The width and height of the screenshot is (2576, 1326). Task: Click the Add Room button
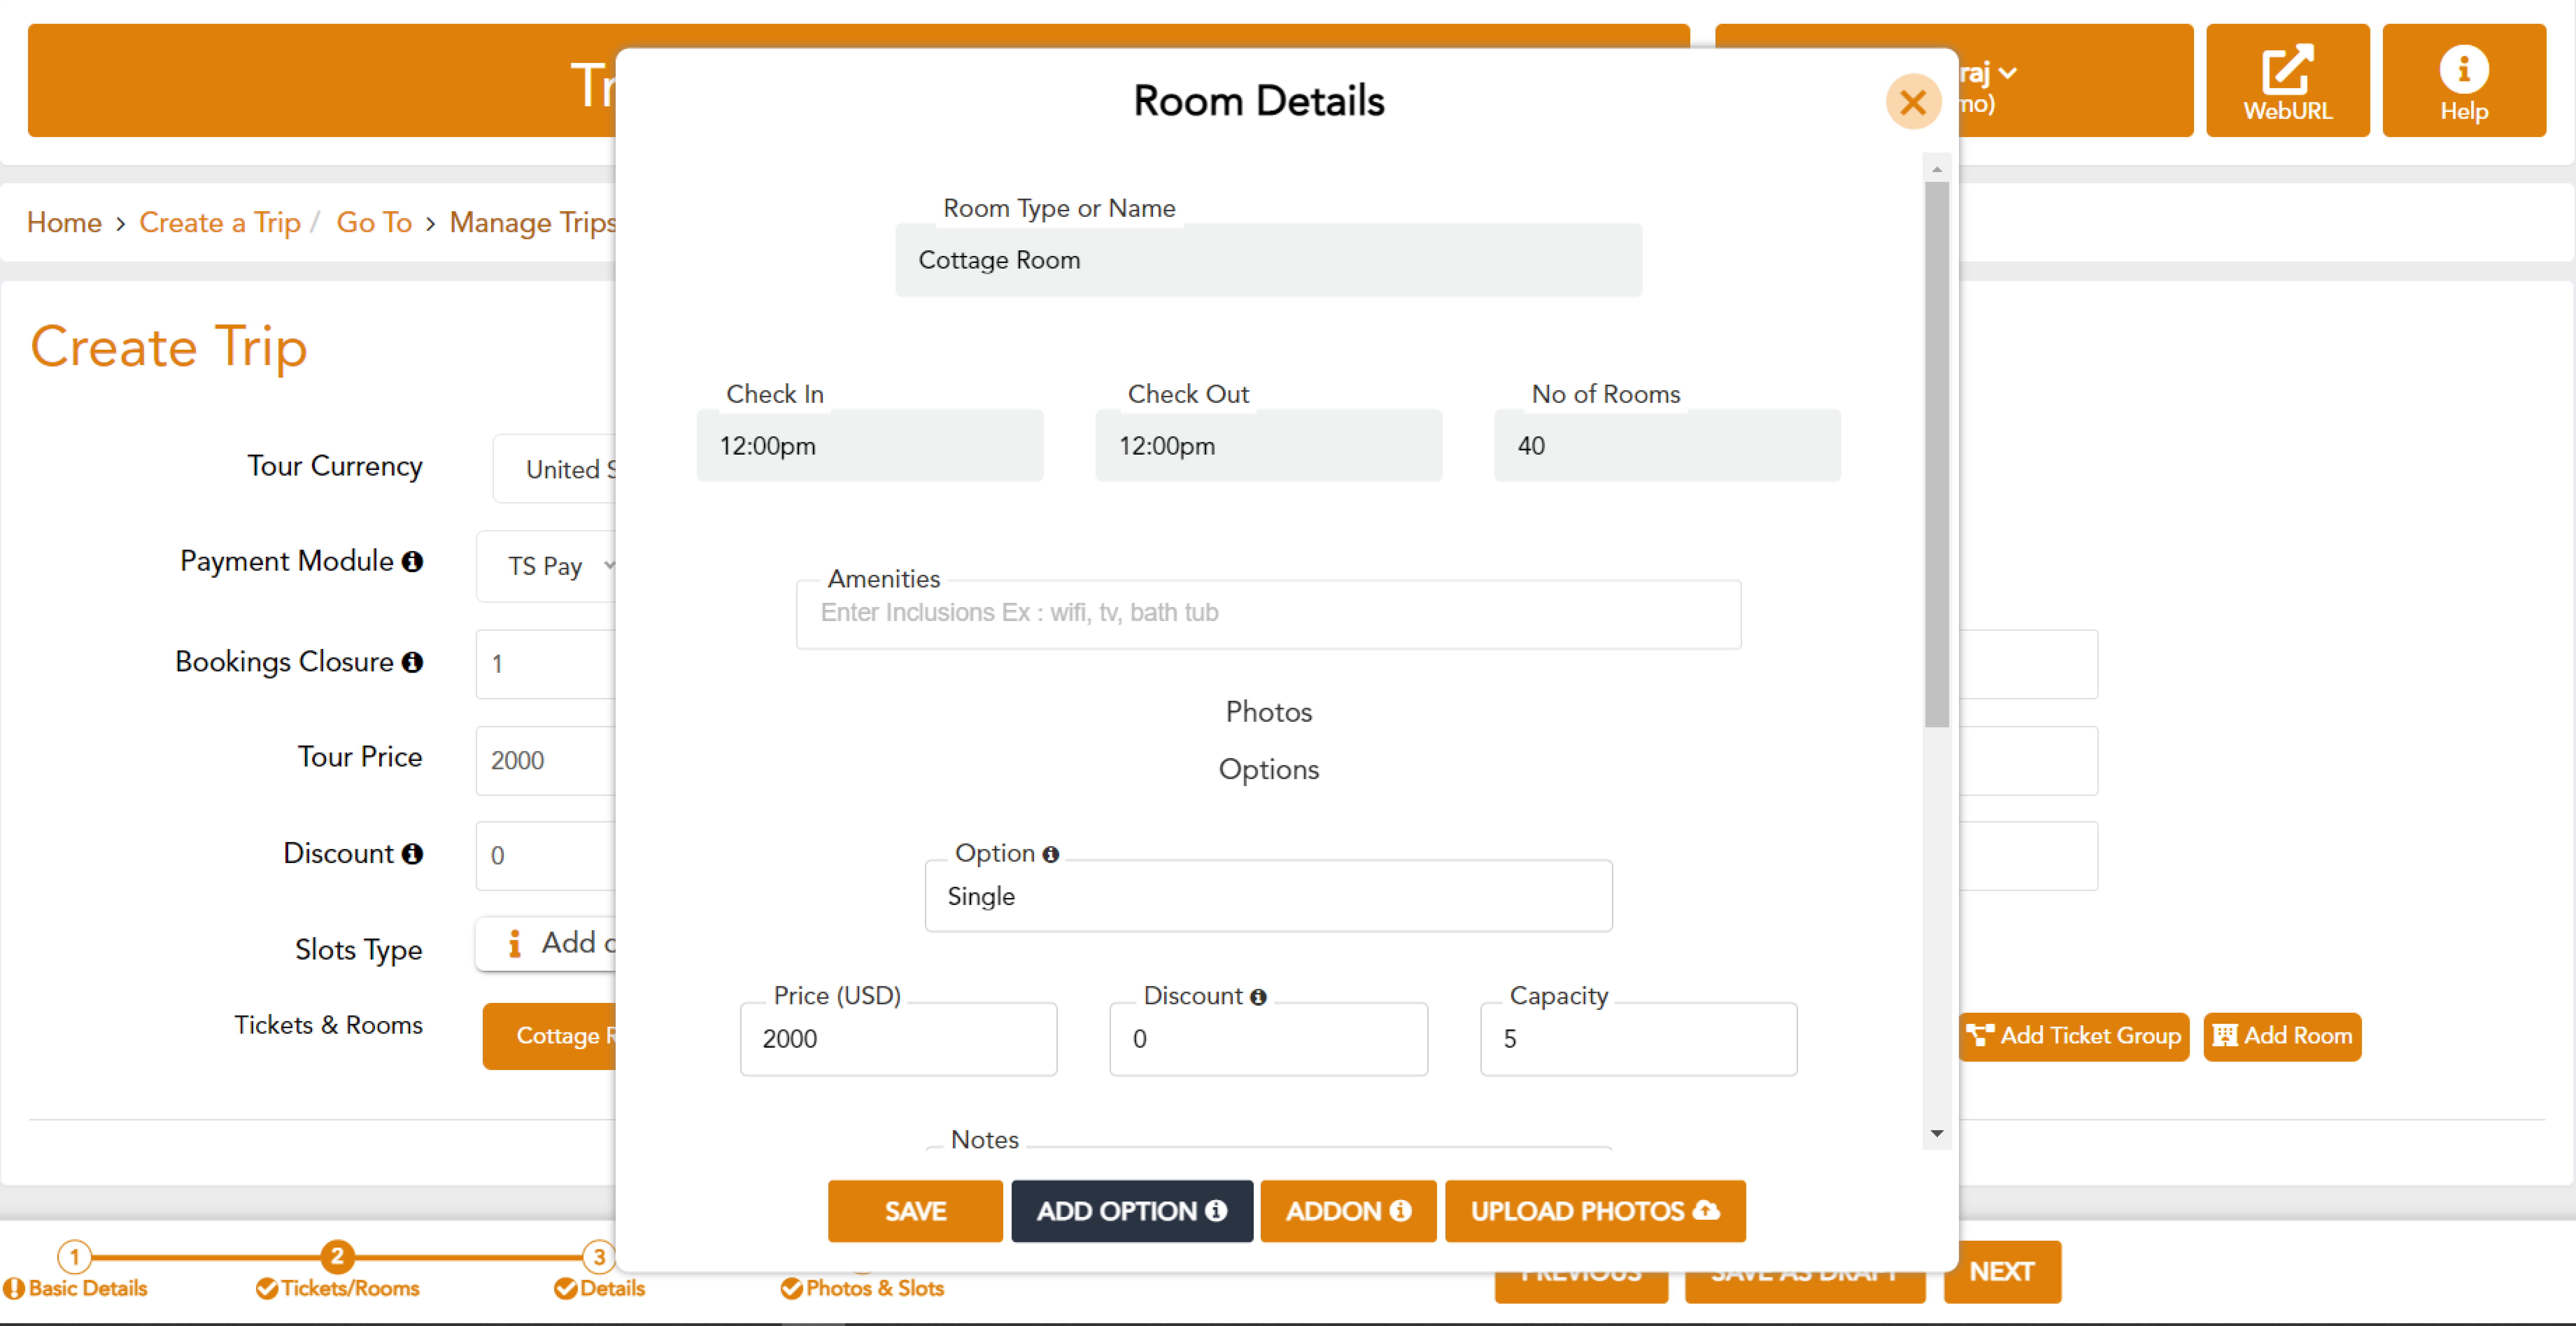click(x=2282, y=1037)
